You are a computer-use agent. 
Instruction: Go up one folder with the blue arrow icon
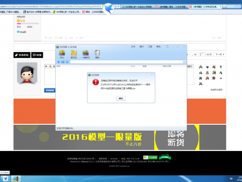59,62
